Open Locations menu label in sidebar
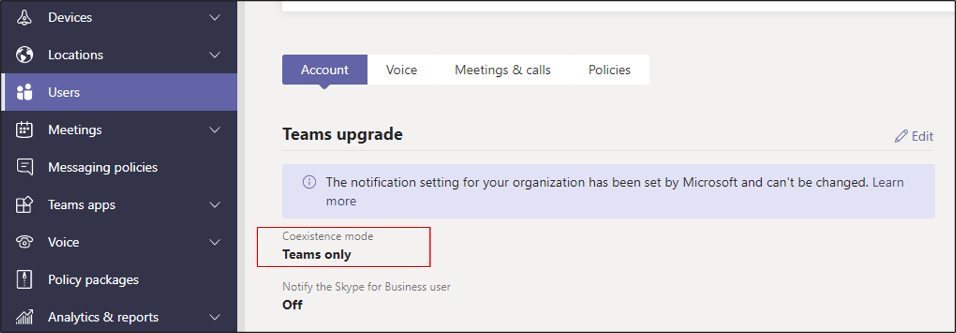 (x=76, y=55)
